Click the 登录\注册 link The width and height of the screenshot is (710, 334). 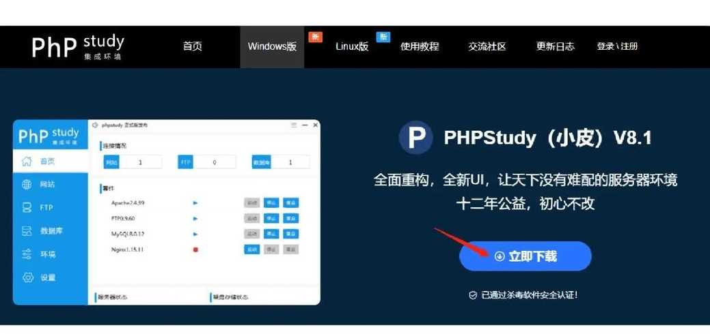pyautogui.click(x=616, y=46)
